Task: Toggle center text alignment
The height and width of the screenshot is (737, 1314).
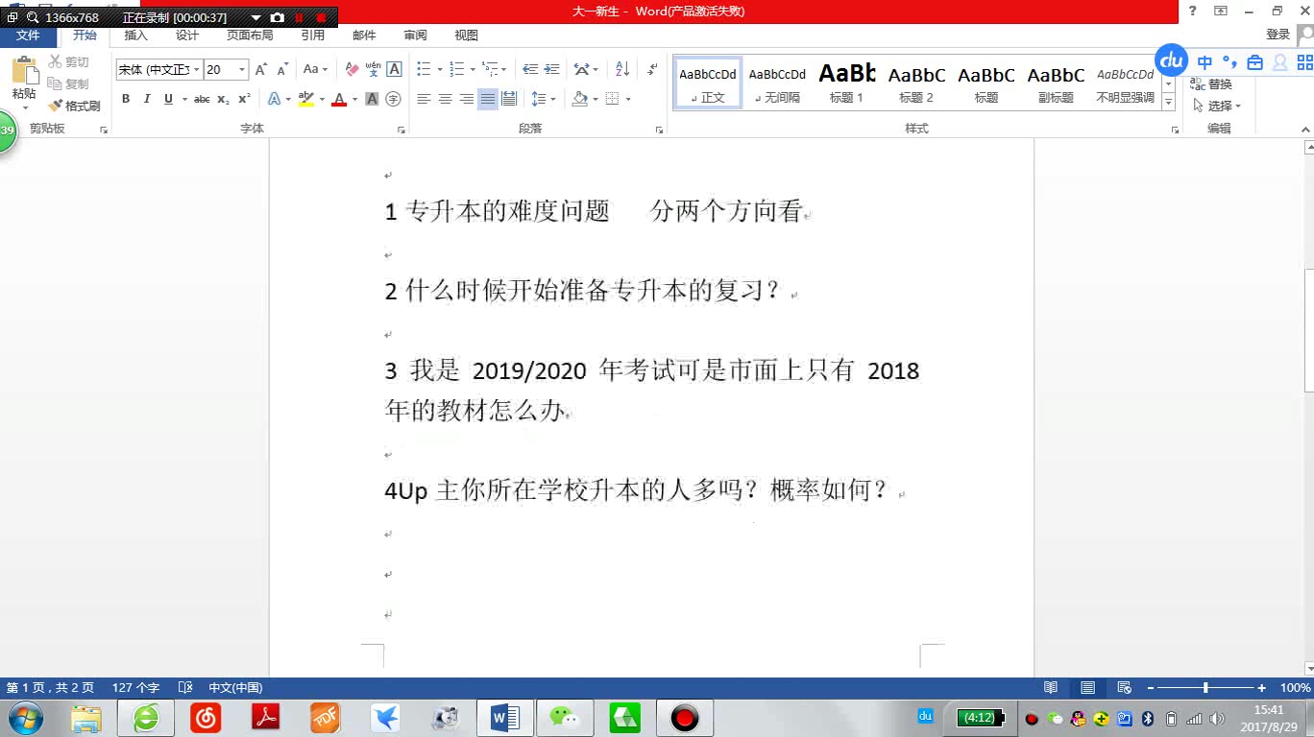Action: 444,99
